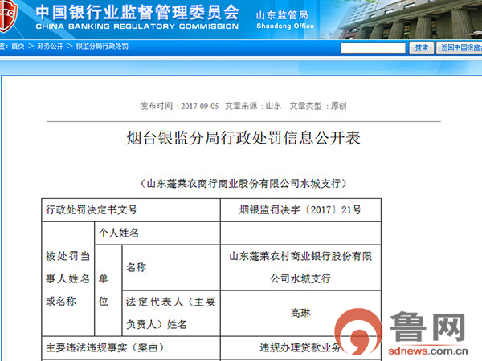Click the CBRC shield logo
Screen dimensions: 482x361
(x=8, y=15)
